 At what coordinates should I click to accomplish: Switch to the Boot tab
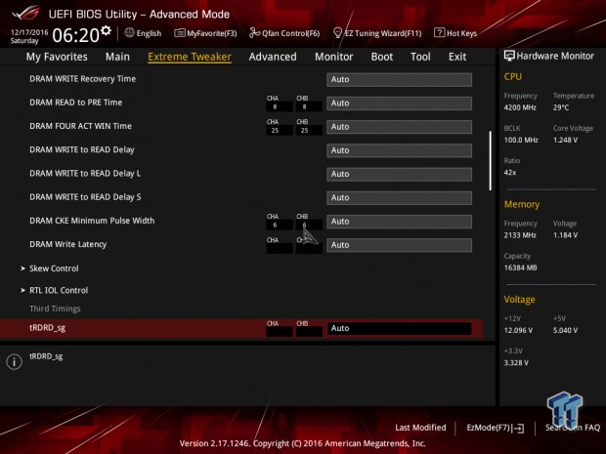tap(382, 57)
